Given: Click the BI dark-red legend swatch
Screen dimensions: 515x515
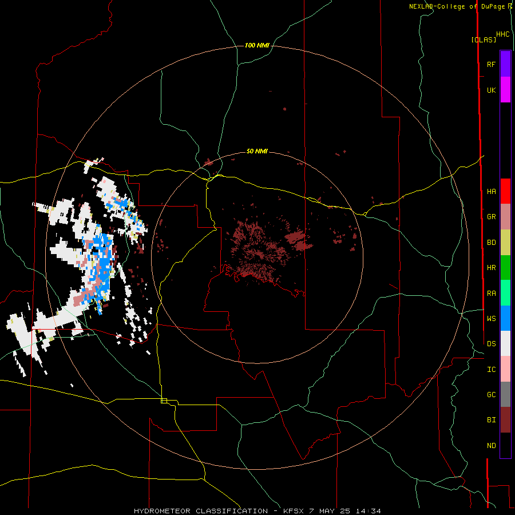Looking at the screenshot, I should pos(505,420).
